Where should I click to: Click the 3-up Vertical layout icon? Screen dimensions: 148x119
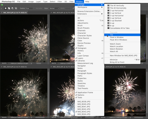tap(108, 18)
